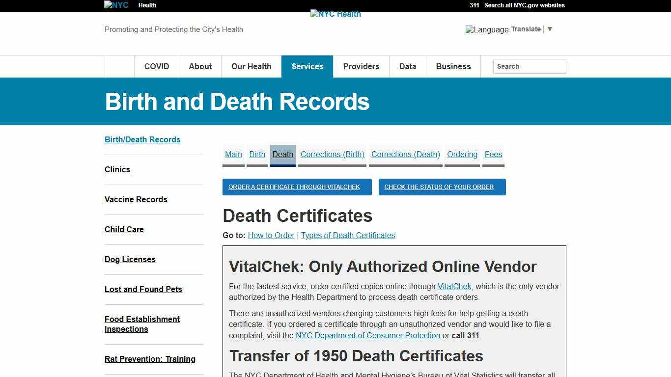Switch to Corrections (Birth) tab
The height and width of the screenshot is (377, 671).
332,154
